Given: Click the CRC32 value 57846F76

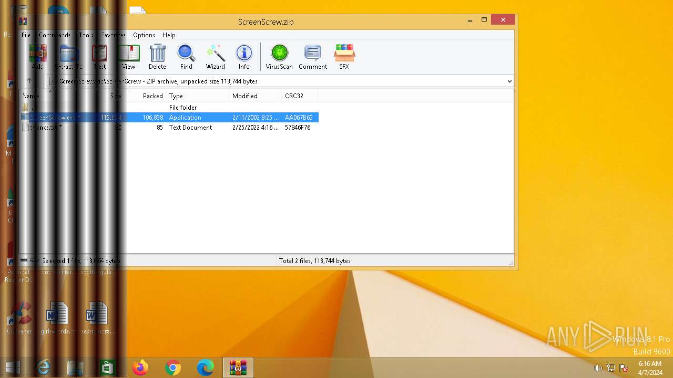Looking at the screenshot, I should [x=298, y=128].
